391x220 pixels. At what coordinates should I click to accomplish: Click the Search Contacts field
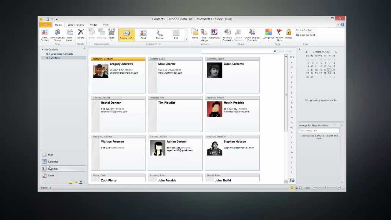(237, 51)
